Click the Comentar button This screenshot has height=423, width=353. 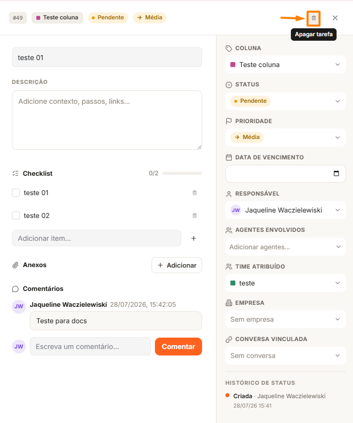pos(178,347)
